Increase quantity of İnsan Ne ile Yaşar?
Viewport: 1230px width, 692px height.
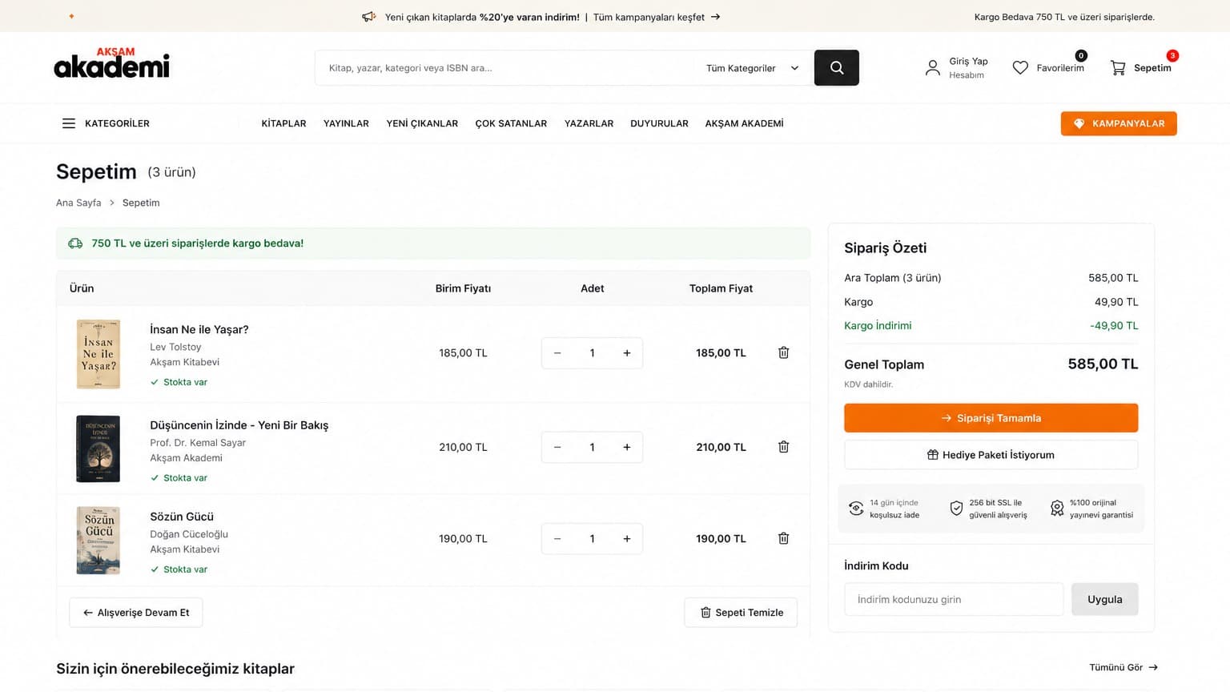click(627, 353)
